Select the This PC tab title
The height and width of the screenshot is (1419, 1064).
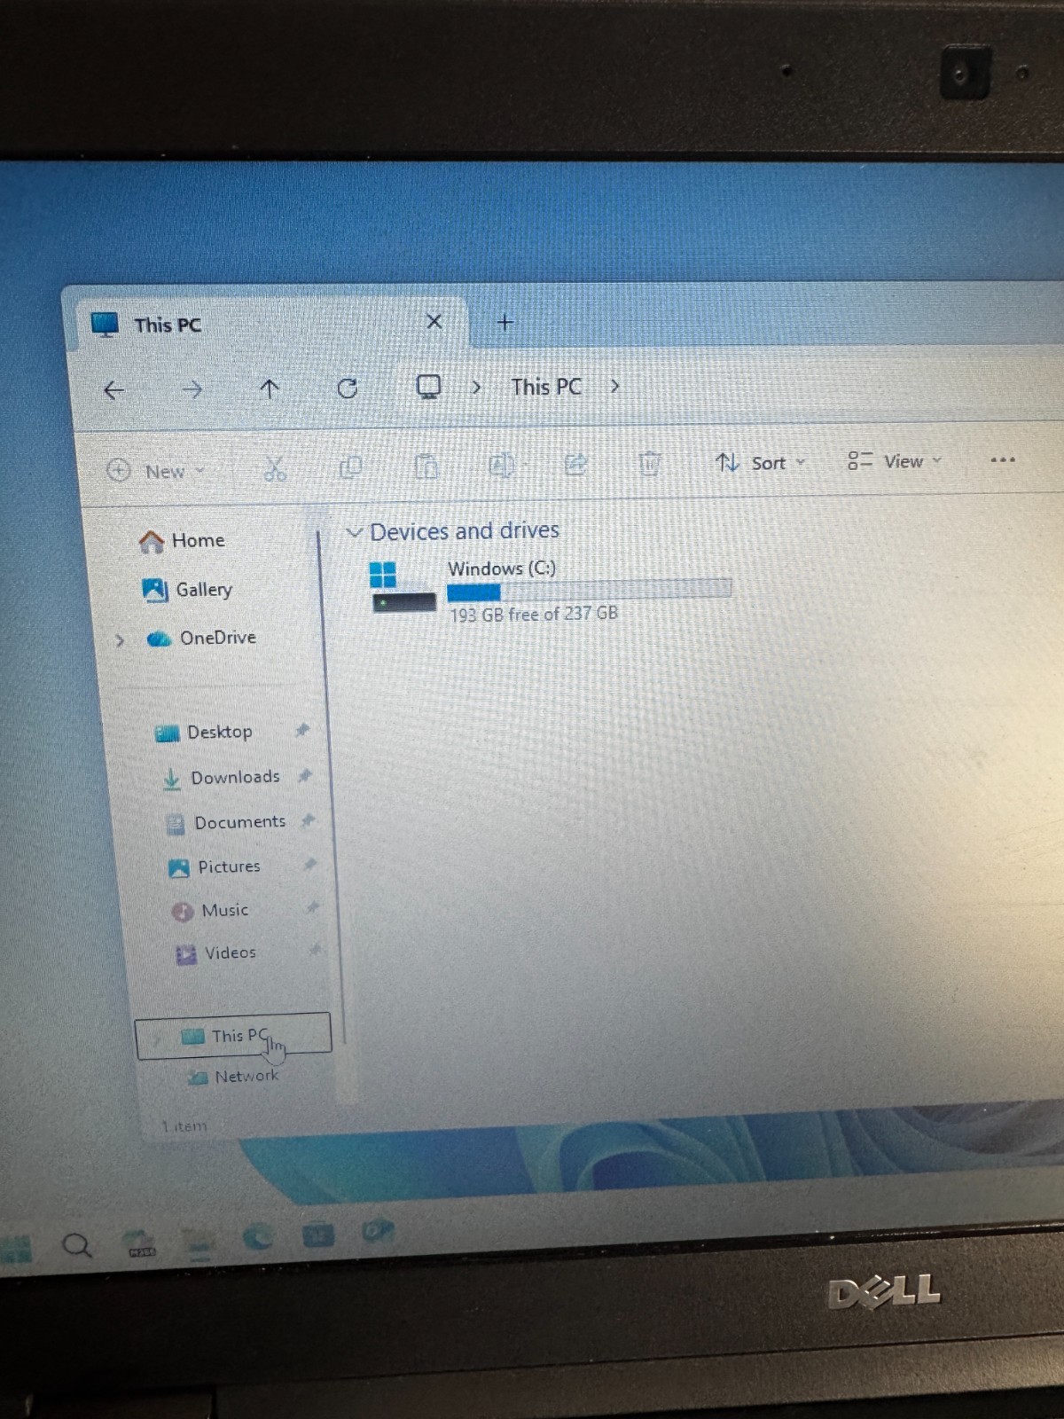point(168,325)
